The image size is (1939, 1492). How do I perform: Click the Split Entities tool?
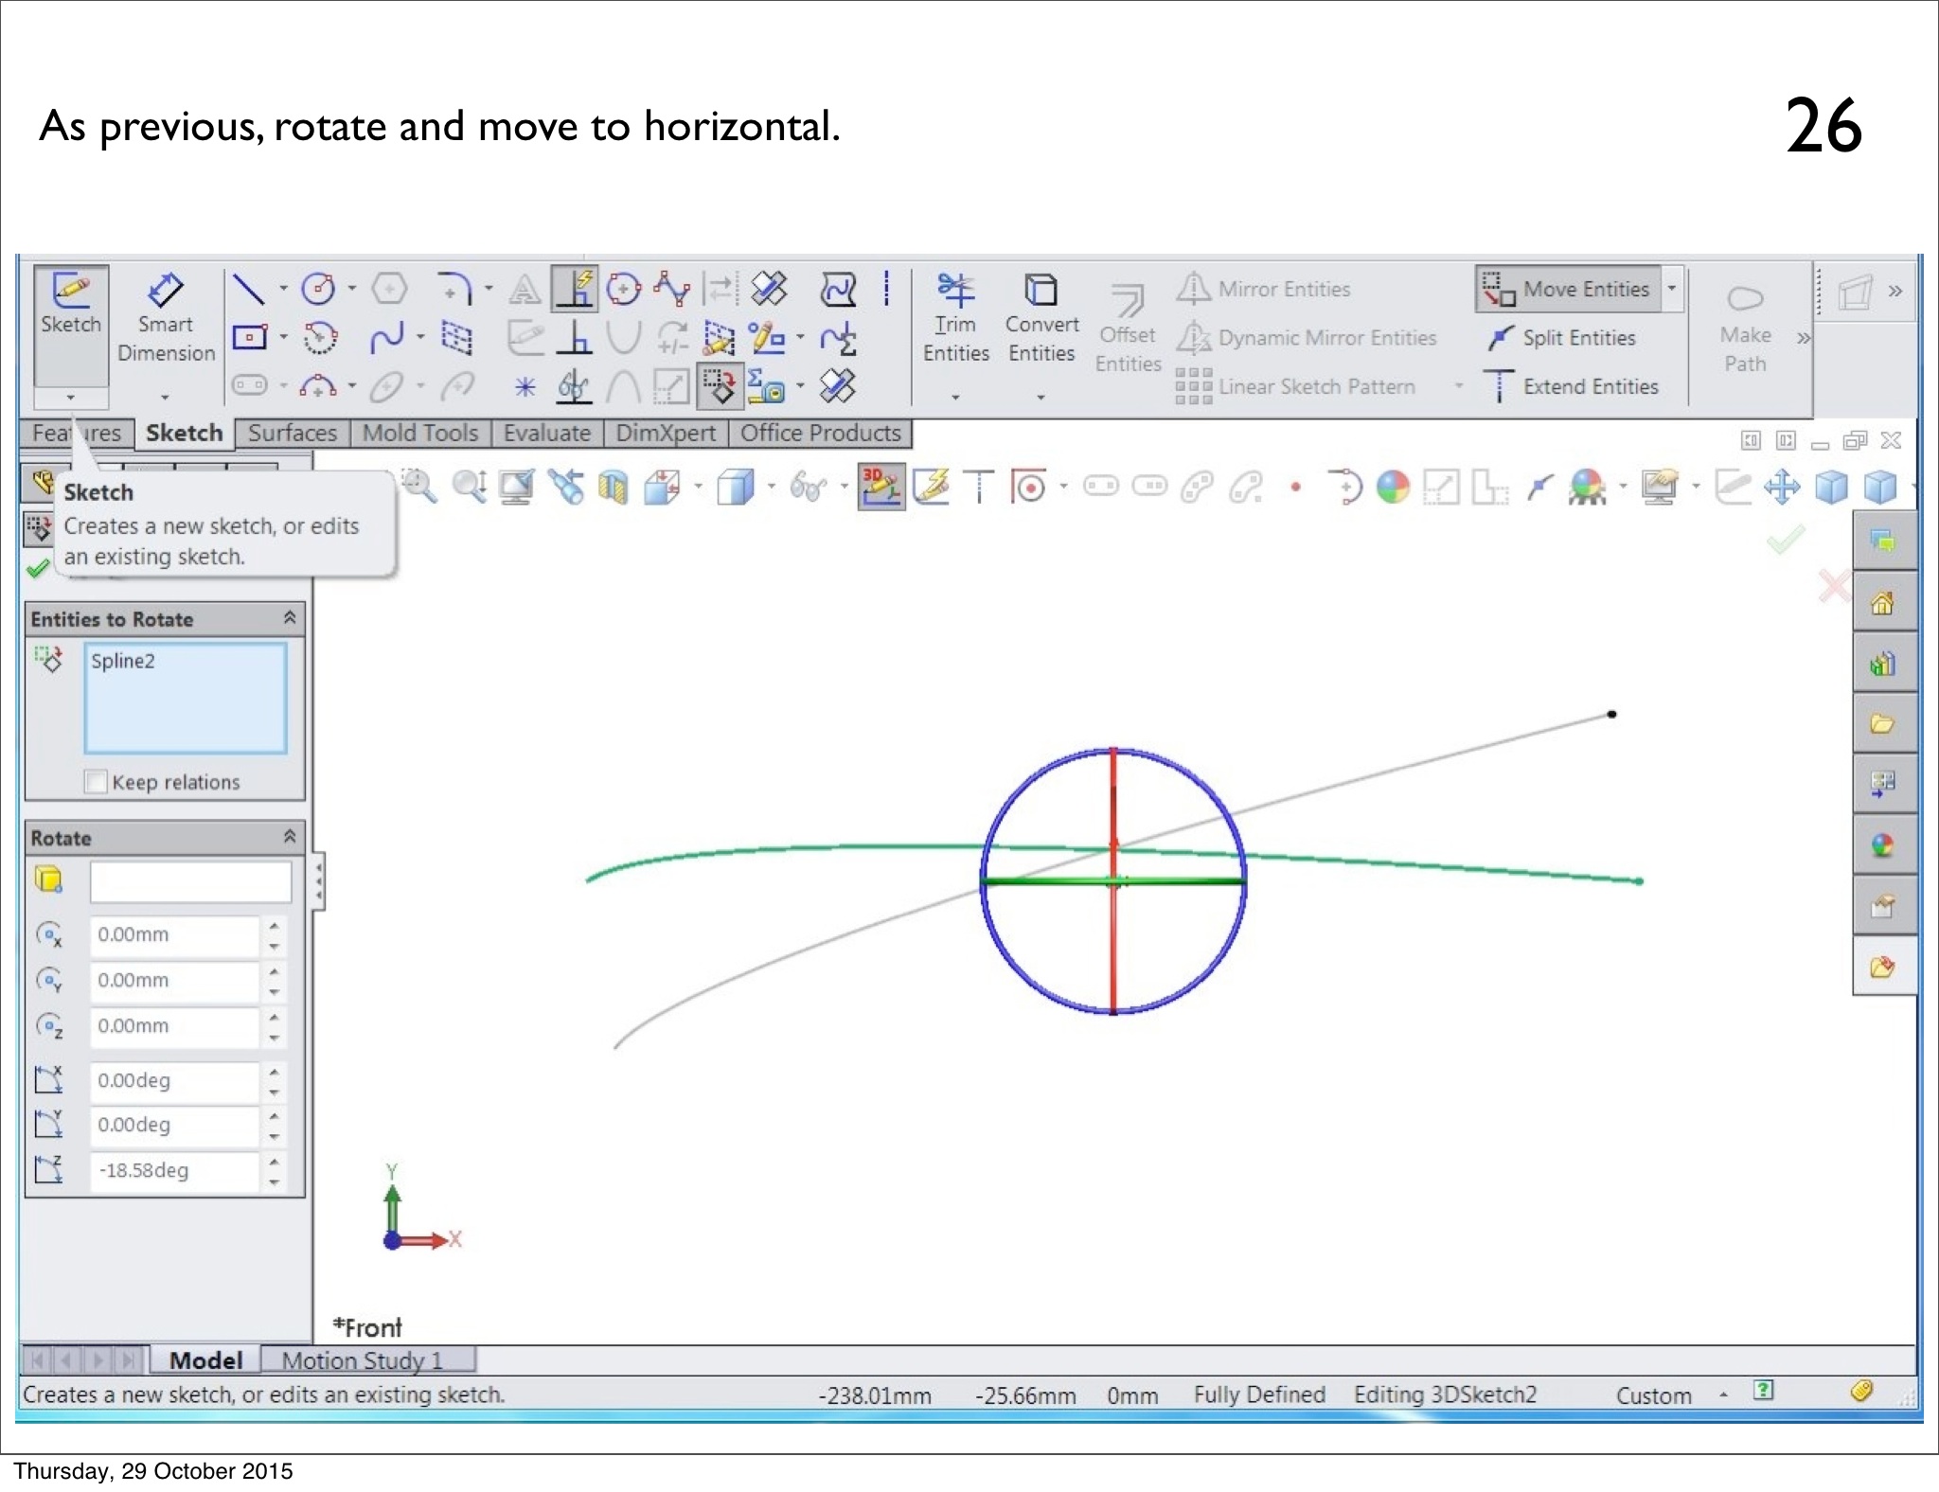[1562, 338]
